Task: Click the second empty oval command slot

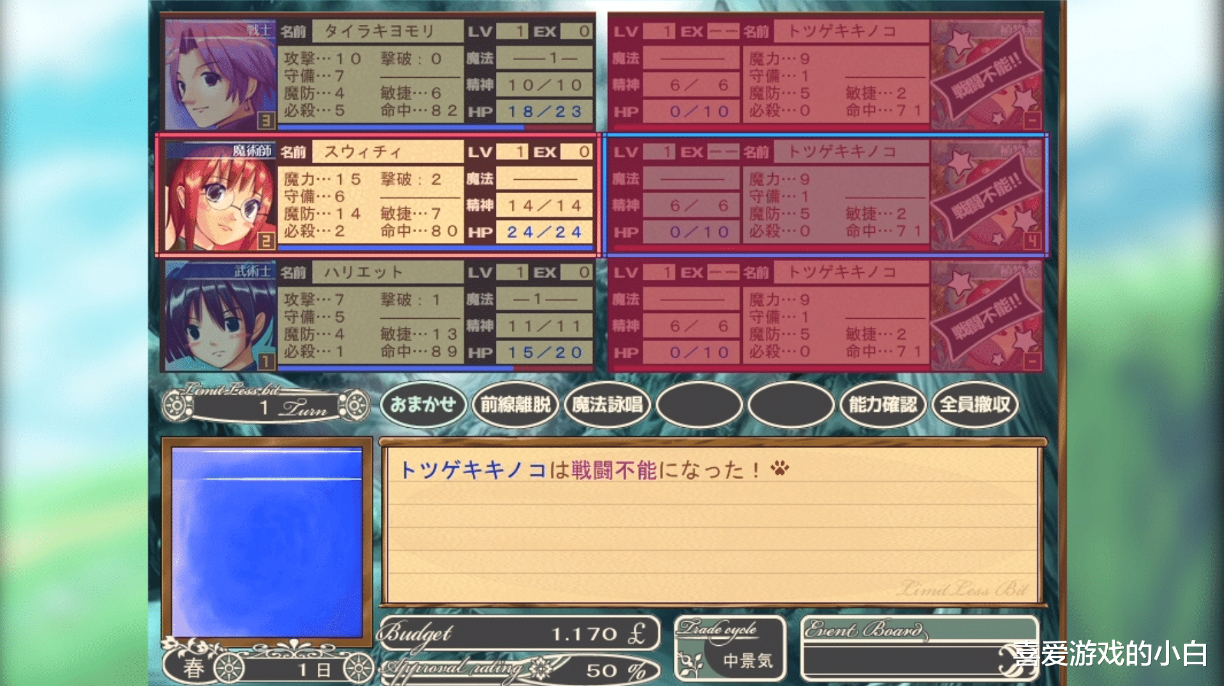Action: point(791,404)
